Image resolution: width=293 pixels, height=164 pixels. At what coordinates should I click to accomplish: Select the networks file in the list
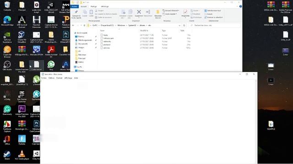pyautogui.click(x=106, y=41)
